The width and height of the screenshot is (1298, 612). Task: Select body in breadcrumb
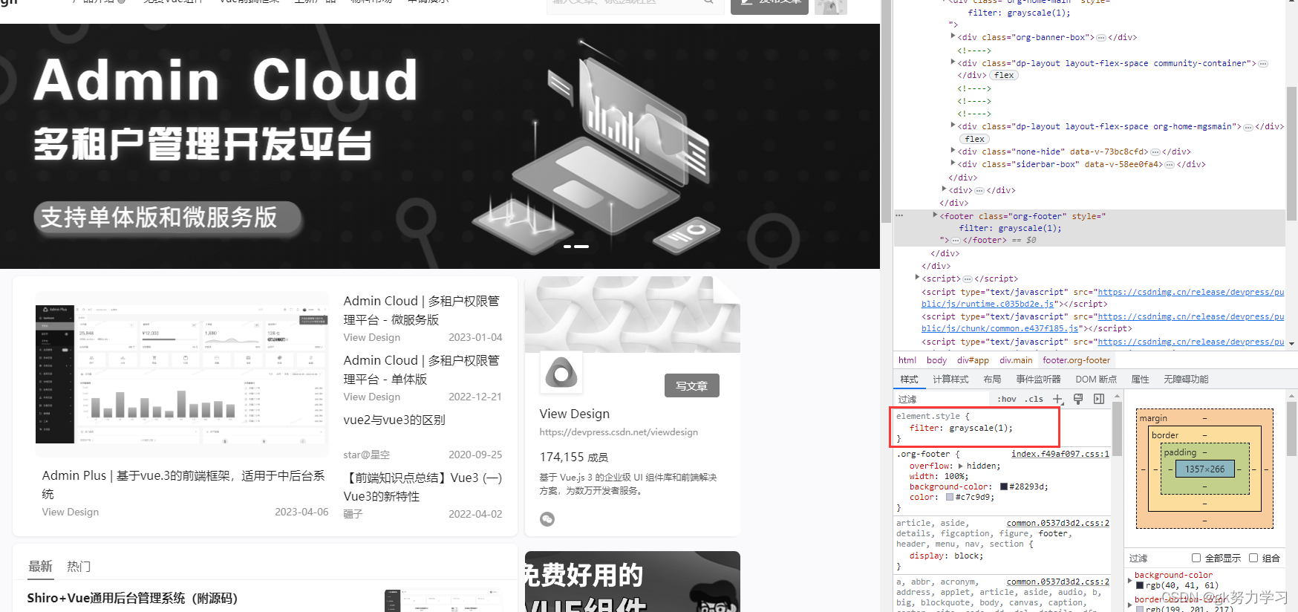tap(936, 360)
